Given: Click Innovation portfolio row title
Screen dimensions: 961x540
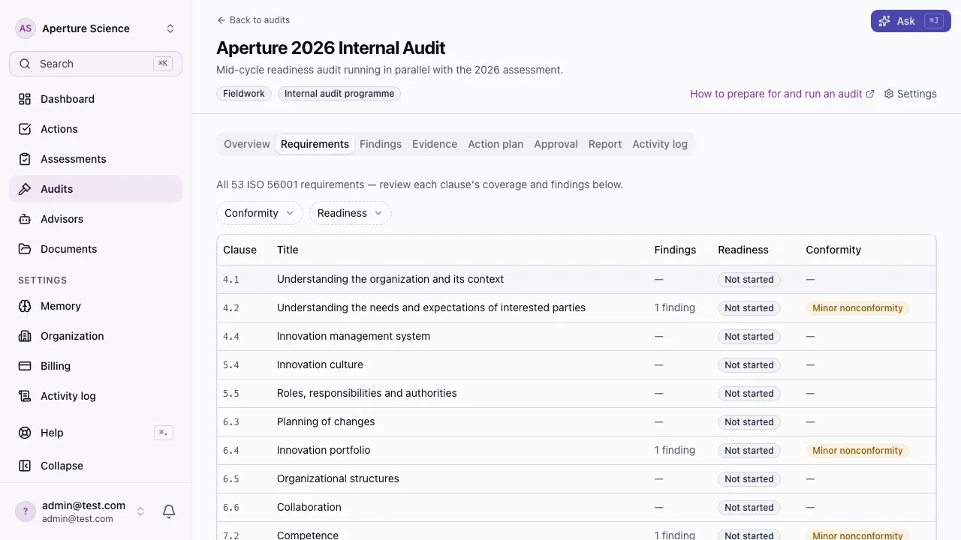Looking at the screenshot, I should (x=324, y=450).
